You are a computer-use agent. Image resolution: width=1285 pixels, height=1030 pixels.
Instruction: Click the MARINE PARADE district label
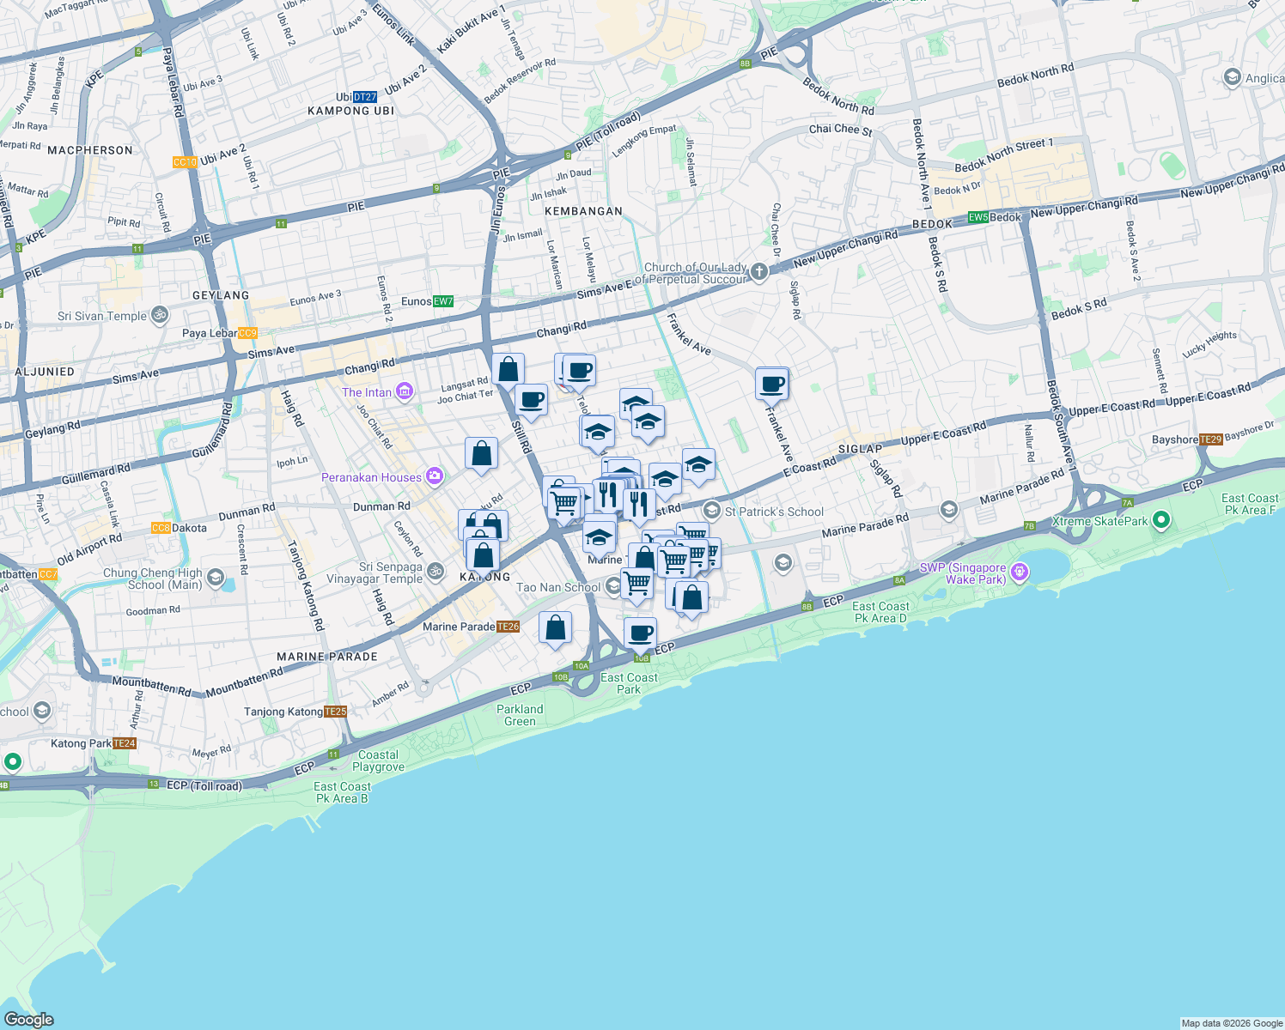pos(327,657)
